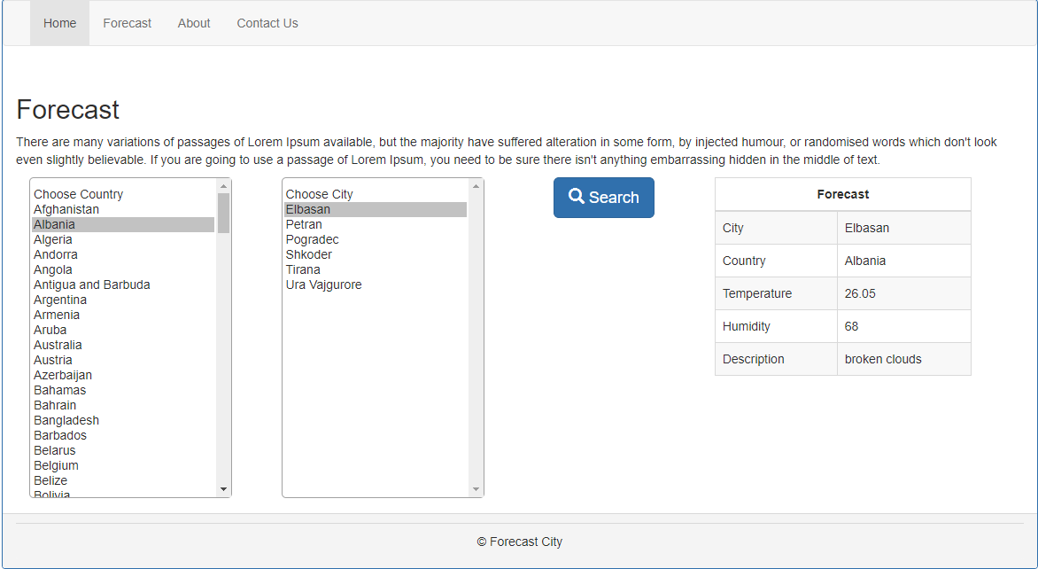Choose Algeria from the country list
Screen dimensions: 1038x569
point(53,239)
